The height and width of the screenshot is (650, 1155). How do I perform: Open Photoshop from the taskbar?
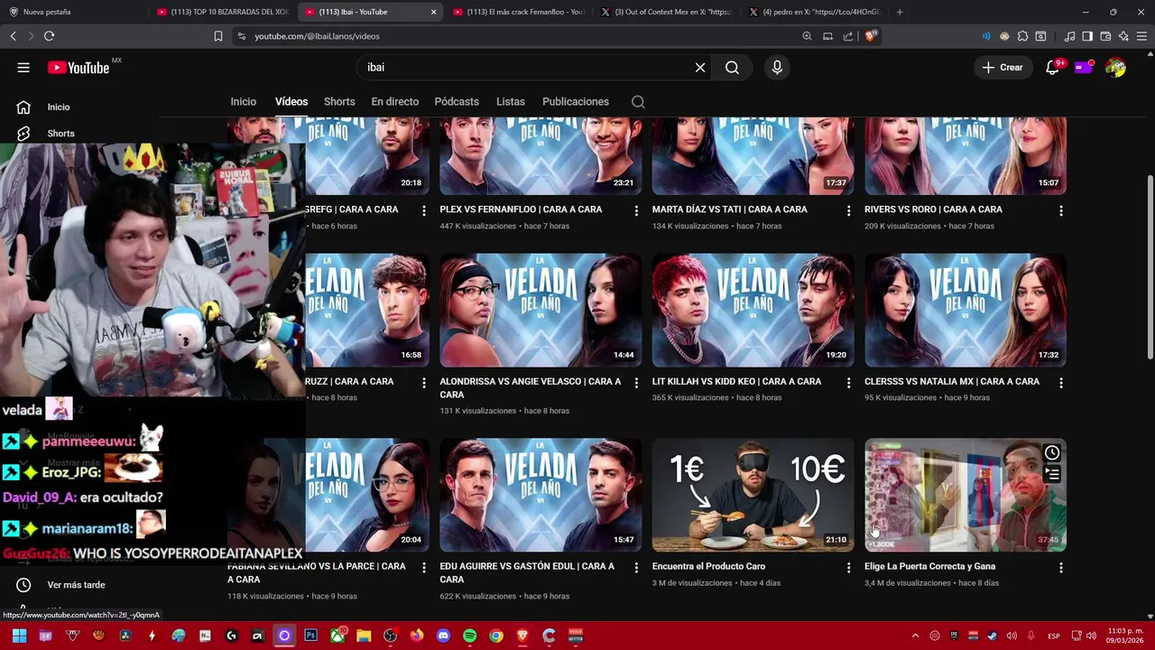click(310, 636)
